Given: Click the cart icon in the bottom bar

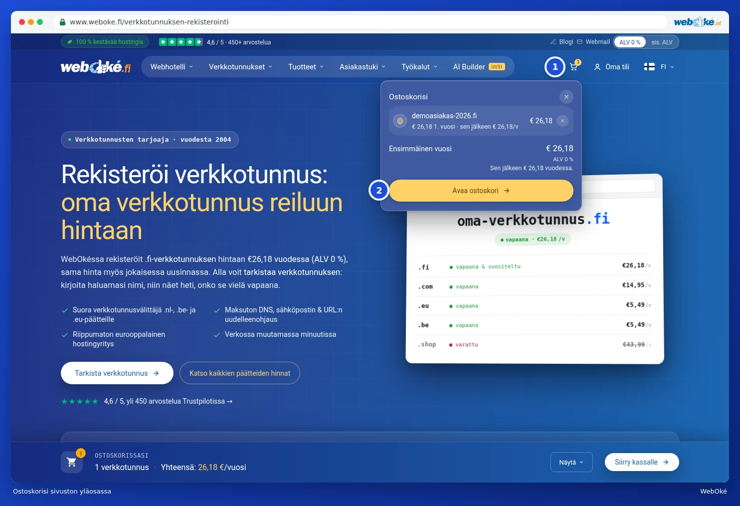Looking at the screenshot, I should 72,462.
